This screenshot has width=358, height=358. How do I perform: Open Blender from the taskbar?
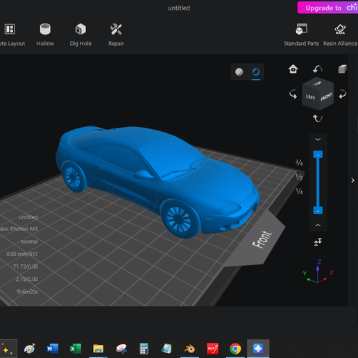click(189, 349)
